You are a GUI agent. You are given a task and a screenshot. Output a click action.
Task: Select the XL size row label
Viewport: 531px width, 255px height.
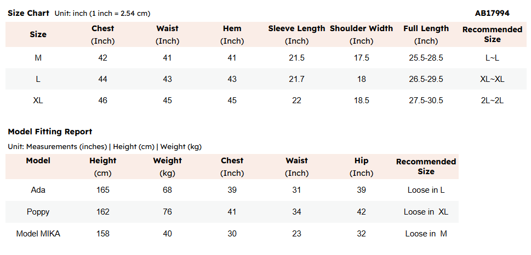38,100
